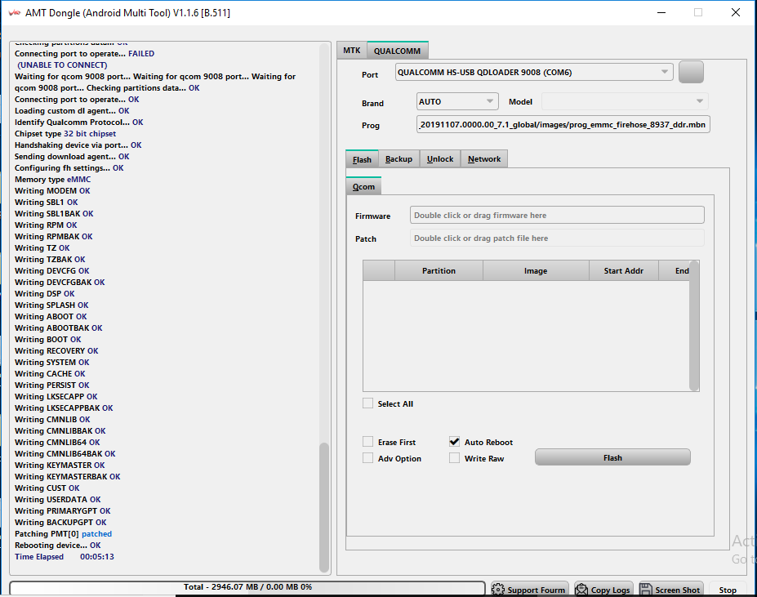Click the Total progress bar
The width and height of the screenshot is (757, 597).
pos(247,587)
